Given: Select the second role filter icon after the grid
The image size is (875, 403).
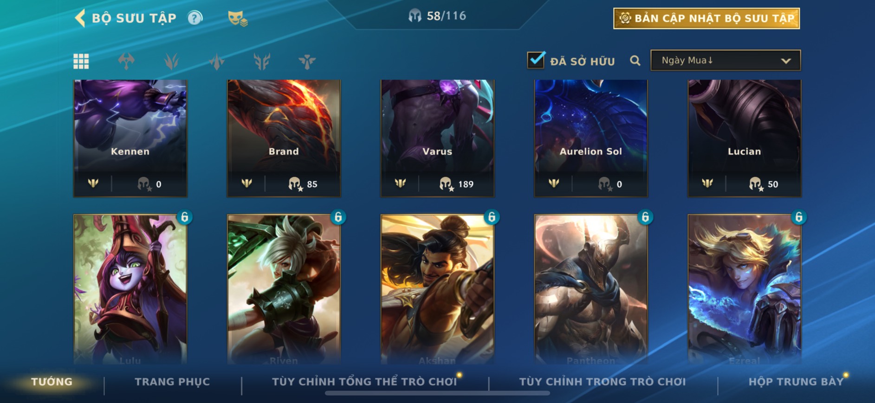Looking at the screenshot, I should click(x=171, y=61).
